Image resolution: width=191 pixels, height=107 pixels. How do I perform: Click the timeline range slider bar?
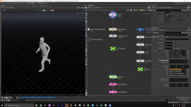[95, 100]
